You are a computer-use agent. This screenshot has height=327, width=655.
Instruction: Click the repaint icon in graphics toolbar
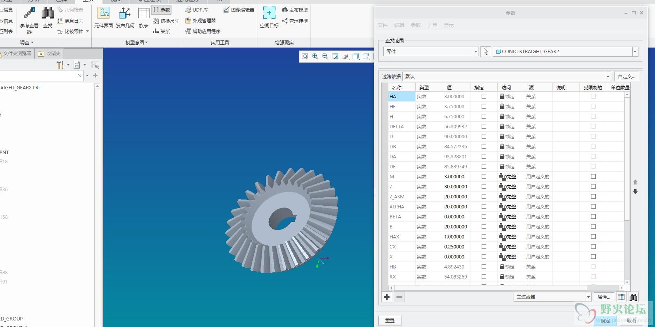[335, 56]
